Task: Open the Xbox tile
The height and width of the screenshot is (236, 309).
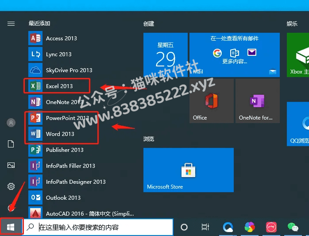Action: pyautogui.click(x=298, y=55)
